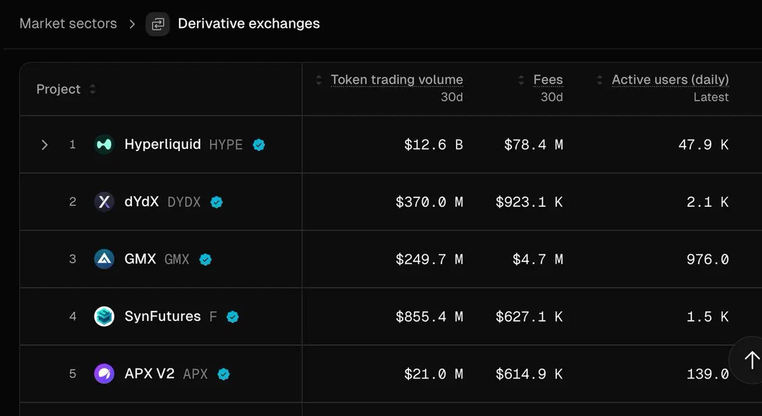
Task: Open the APX V2 project name link
Action: (149, 374)
